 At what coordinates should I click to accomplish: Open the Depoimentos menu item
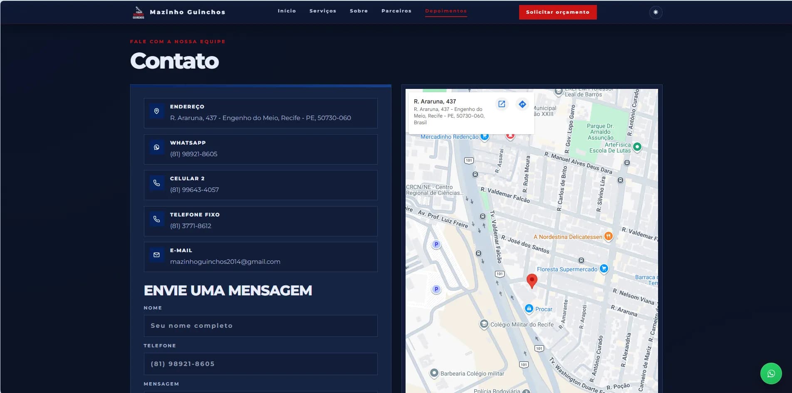446,11
